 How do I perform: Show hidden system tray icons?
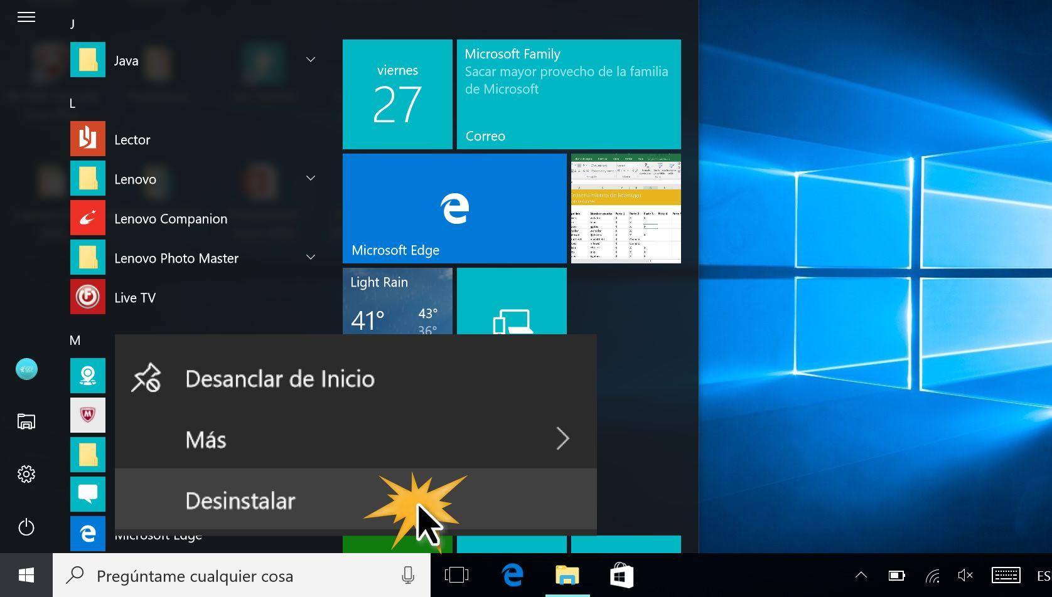pos(861,575)
